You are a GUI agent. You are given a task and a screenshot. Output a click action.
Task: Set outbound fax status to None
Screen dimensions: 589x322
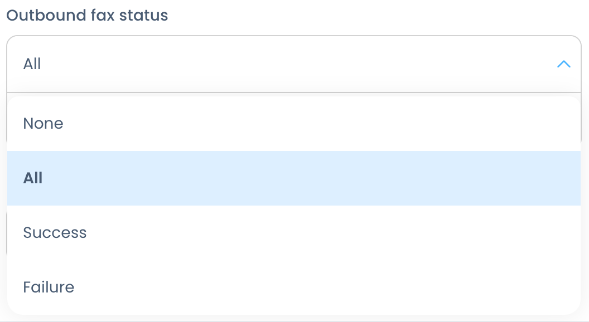click(44, 124)
